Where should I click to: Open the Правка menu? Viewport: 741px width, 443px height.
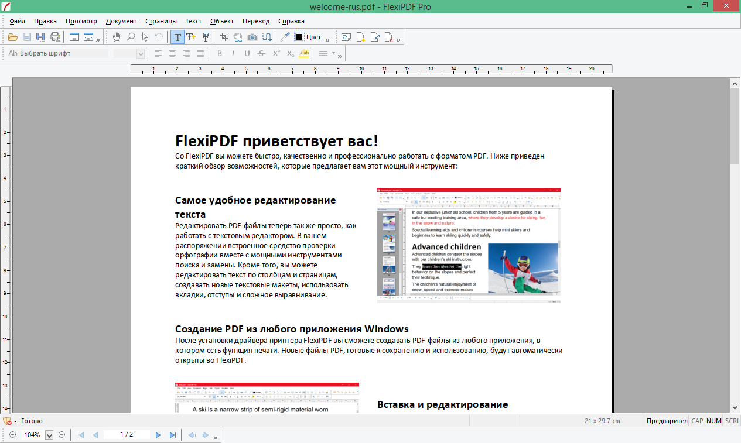tap(45, 21)
